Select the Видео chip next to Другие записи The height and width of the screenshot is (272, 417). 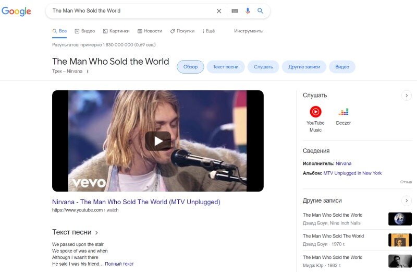click(x=342, y=67)
